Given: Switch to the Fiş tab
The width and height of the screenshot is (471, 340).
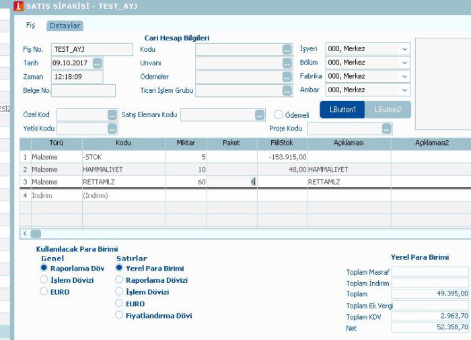Looking at the screenshot, I should coord(31,26).
